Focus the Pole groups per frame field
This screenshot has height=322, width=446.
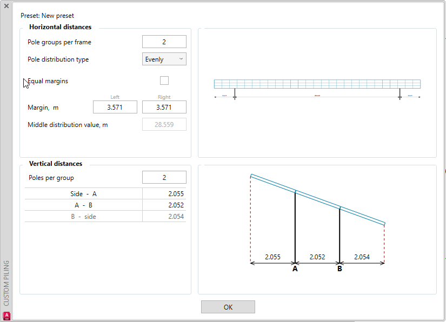164,42
